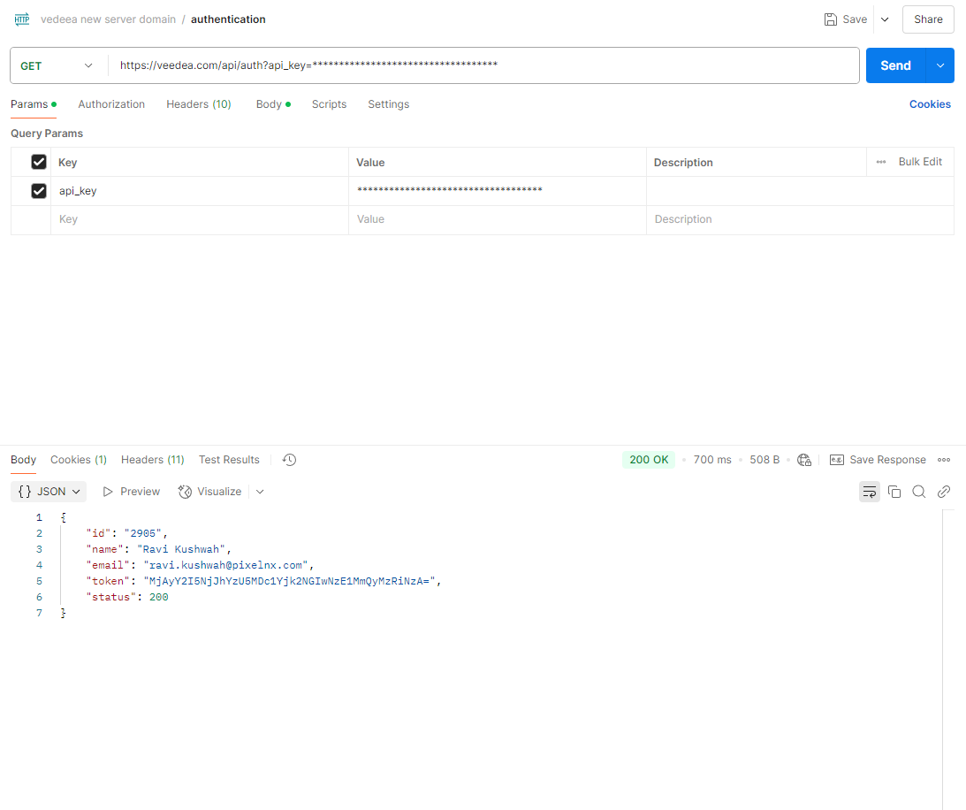This screenshot has height=810, width=966.
Task: Toggle the wrap lines icon
Action: coord(870,492)
